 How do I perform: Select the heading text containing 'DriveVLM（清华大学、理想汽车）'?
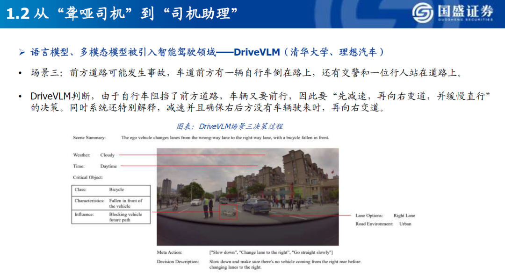pos(207,52)
